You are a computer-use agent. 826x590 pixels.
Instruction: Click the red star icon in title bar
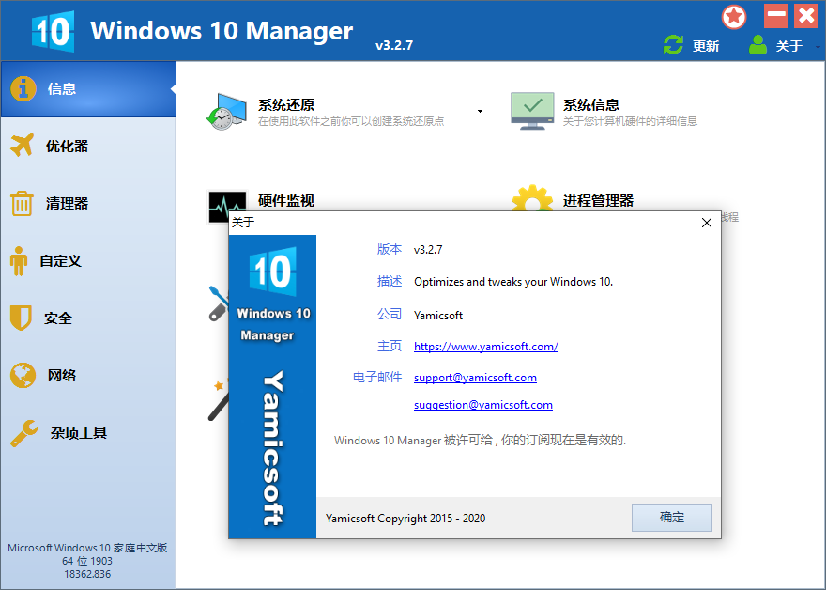pos(733,16)
